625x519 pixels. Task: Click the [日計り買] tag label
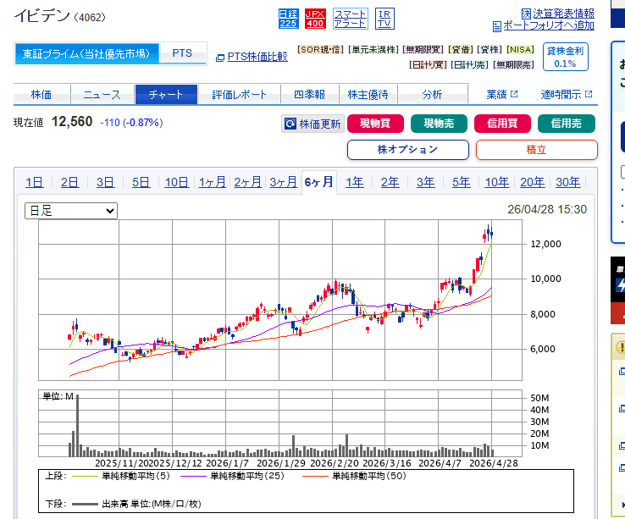point(429,64)
